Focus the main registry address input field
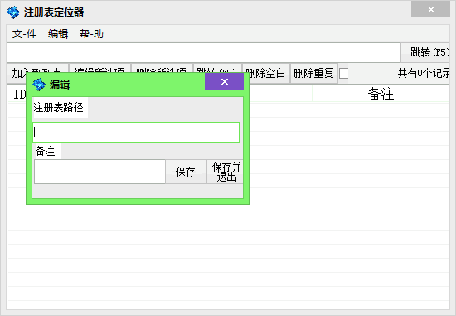This screenshot has height=316, width=456. tap(203, 53)
